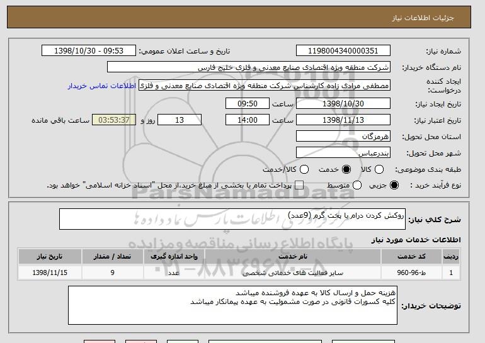Click service code cell ط-96-960

(411, 273)
